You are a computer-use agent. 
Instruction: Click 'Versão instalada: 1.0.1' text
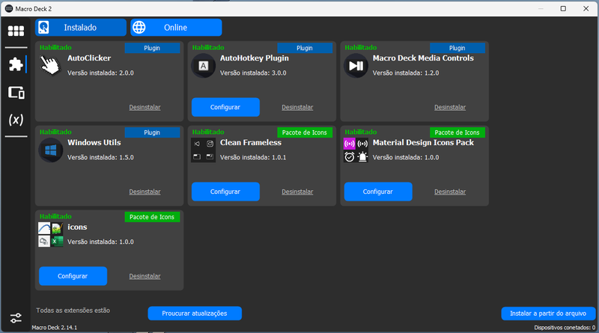click(253, 157)
